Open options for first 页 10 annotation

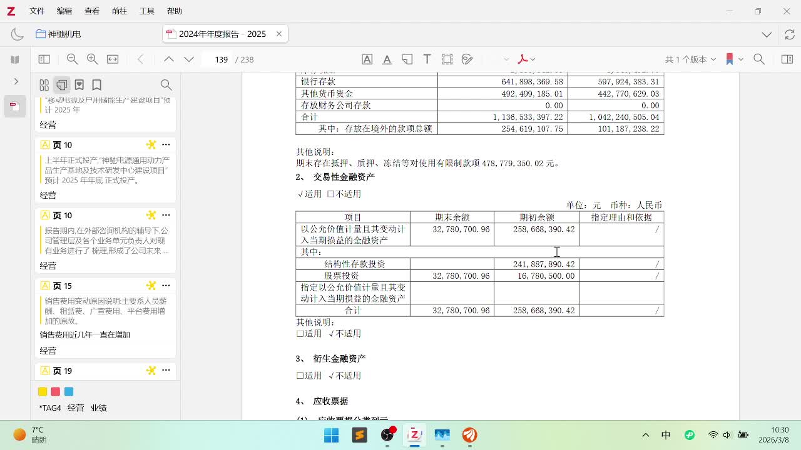tap(166, 145)
